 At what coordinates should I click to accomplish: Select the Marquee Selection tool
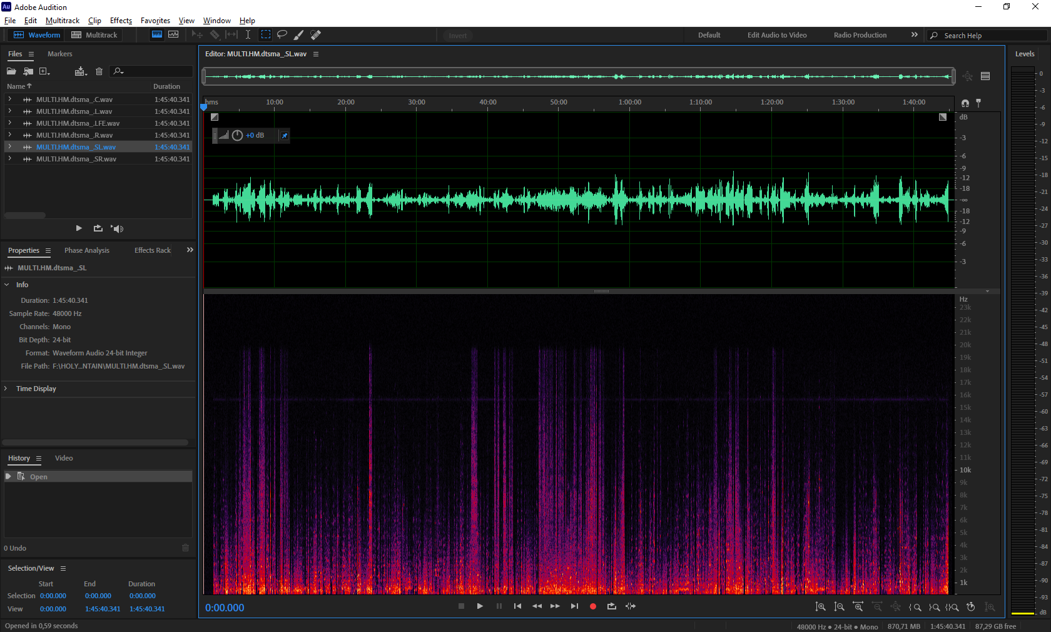click(x=266, y=35)
